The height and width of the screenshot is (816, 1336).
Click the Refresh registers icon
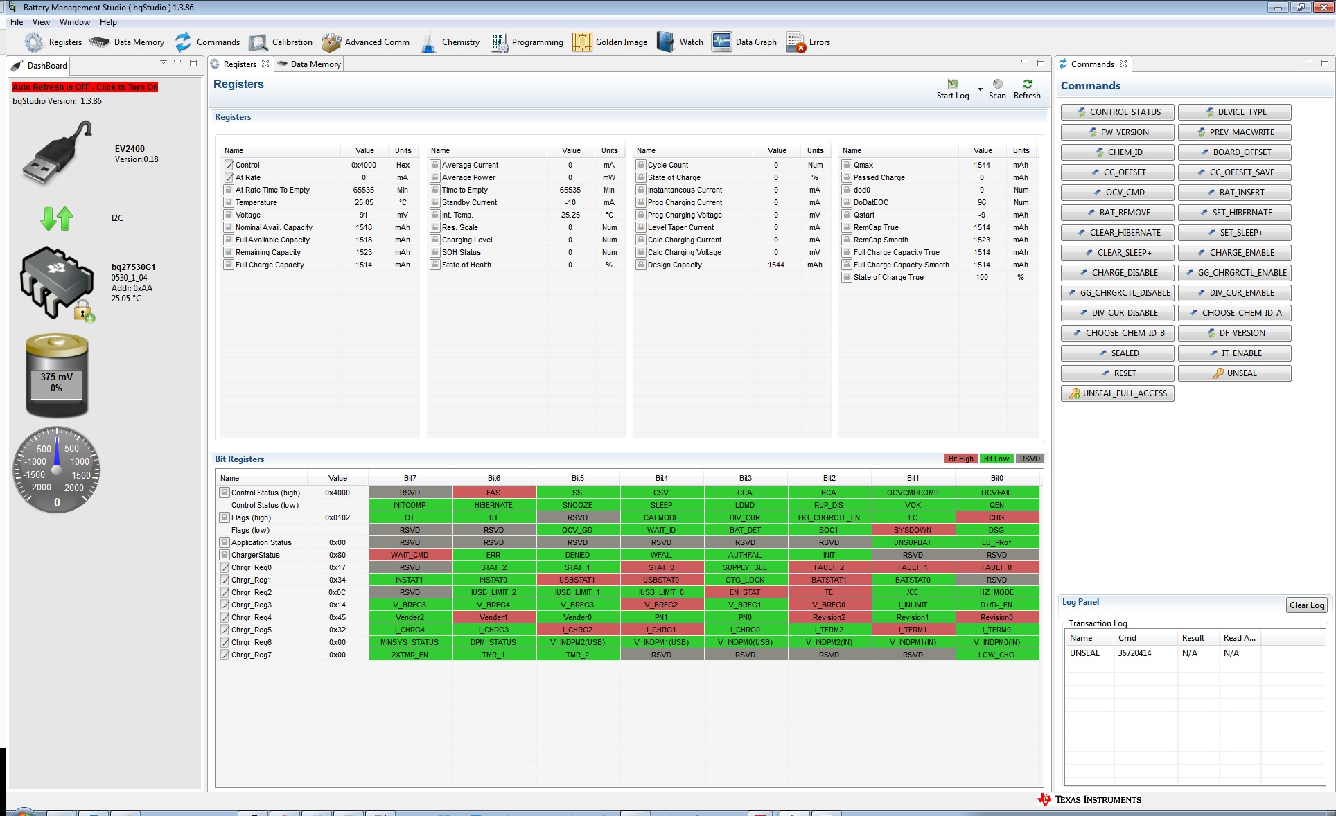click(1027, 84)
